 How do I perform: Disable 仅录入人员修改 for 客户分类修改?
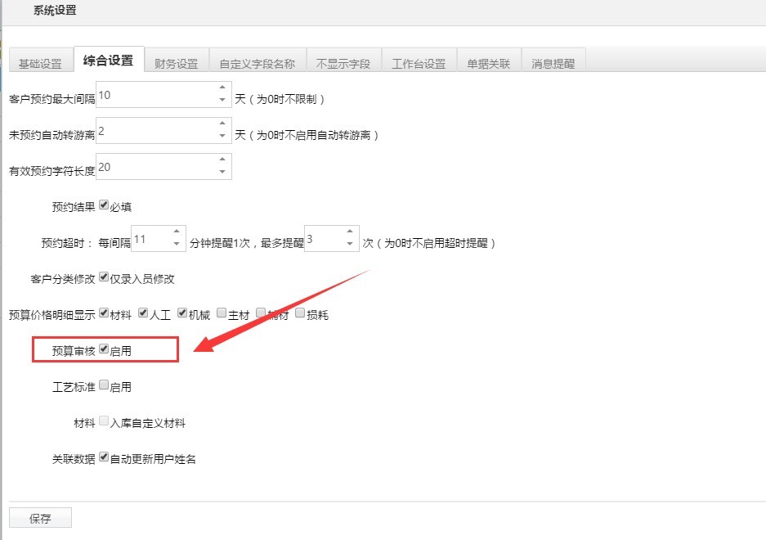click(102, 277)
